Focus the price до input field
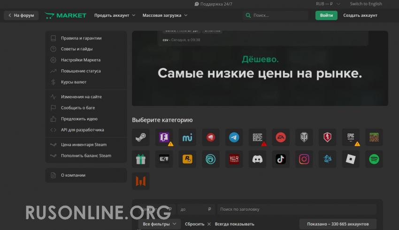Screen dimensions: 399x230 coord(196,209)
